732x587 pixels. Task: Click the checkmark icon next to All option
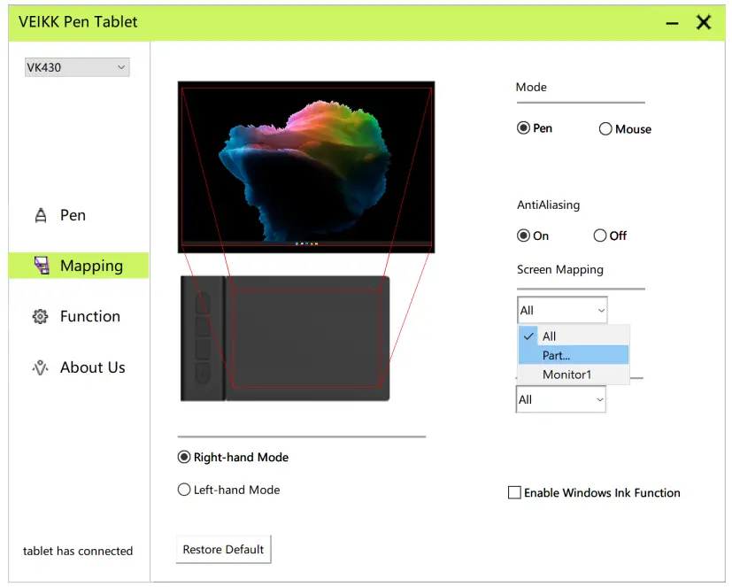[528, 336]
